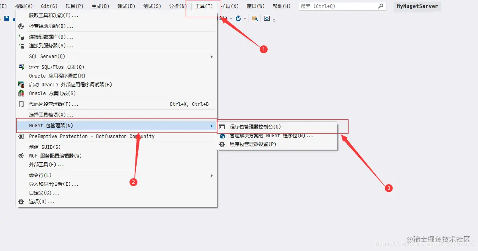Click the MyNugetServer button at top right
This screenshot has height=251, width=478.
[x=417, y=6]
